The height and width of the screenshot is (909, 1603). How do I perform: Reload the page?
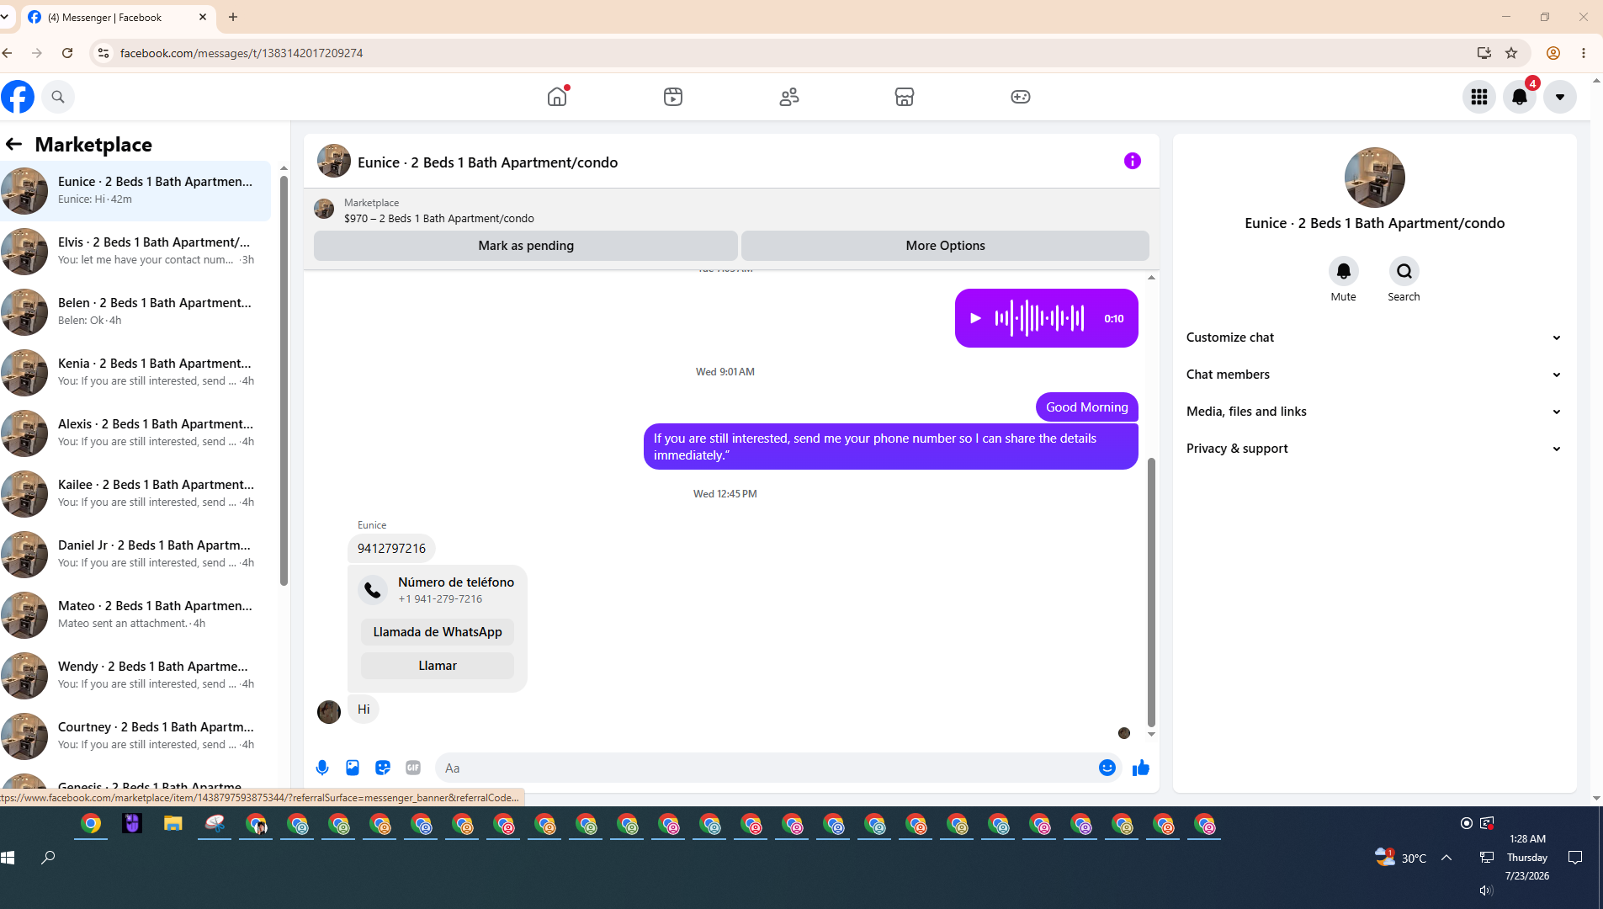(x=67, y=53)
